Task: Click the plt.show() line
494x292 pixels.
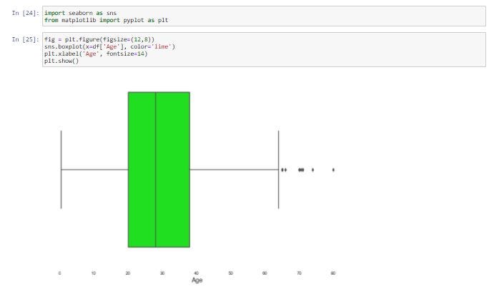Action: click(61, 61)
